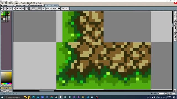Click the timeline toggle icon at bottom right
The height and width of the screenshot is (99, 177).
click(175, 90)
